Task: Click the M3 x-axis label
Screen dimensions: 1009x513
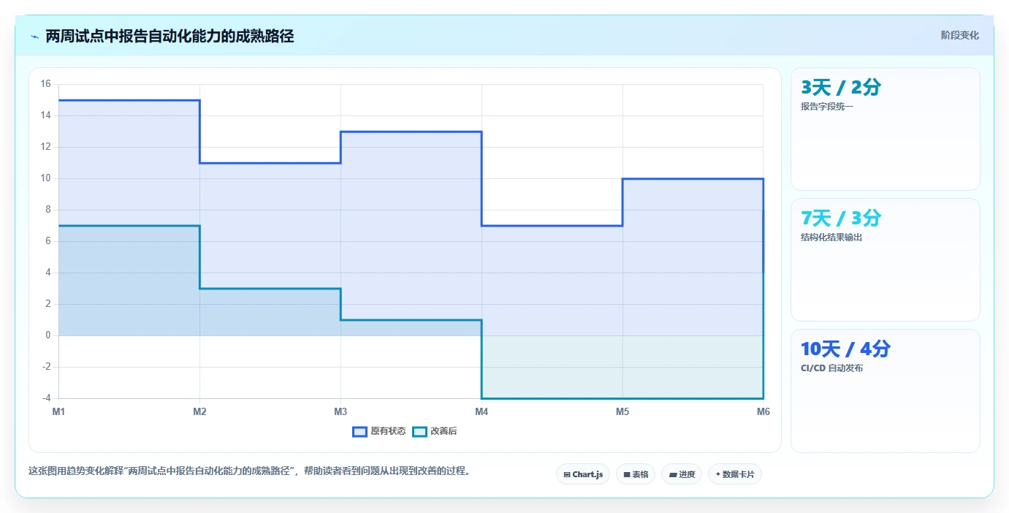Action: coord(340,412)
